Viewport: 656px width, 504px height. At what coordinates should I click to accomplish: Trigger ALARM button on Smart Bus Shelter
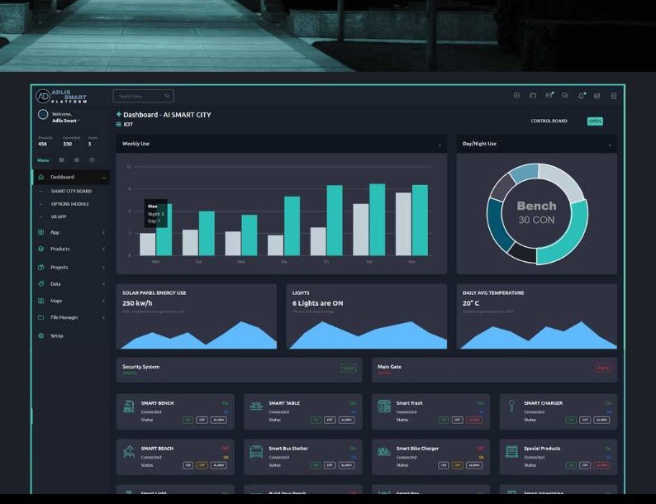pyautogui.click(x=346, y=465)
